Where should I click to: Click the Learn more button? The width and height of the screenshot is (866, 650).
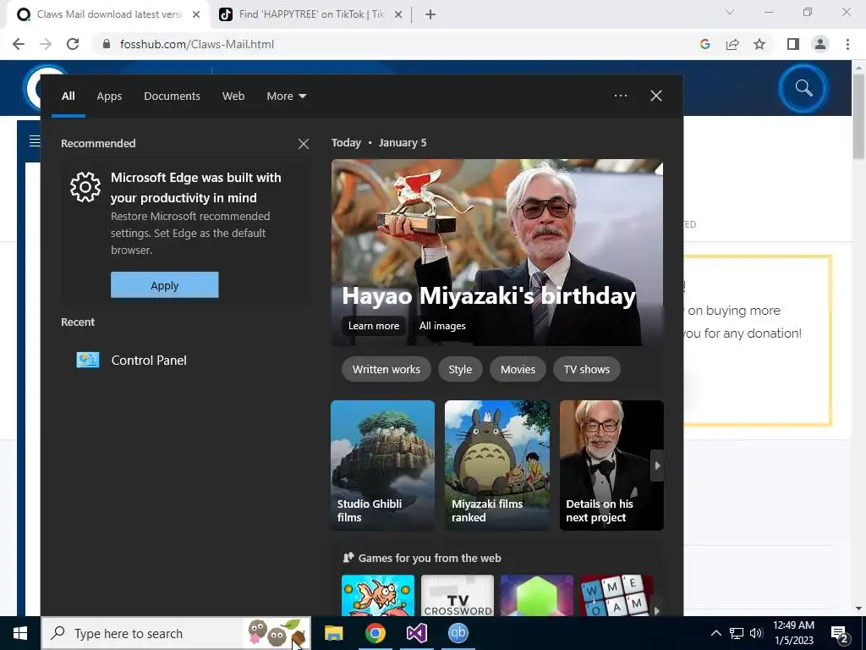click(373, 326)
